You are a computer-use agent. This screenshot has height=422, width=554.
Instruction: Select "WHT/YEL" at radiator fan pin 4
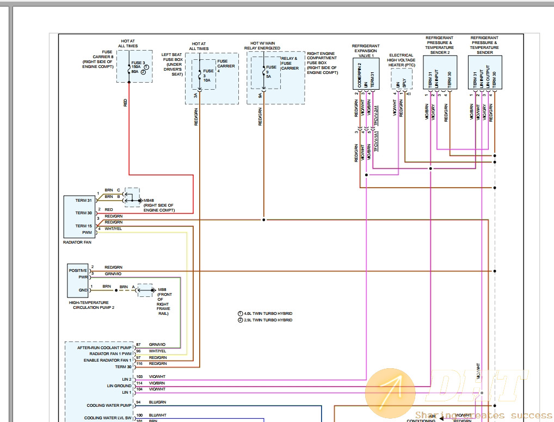113,229
